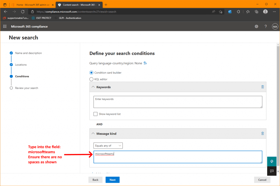Switch to Home - Microsoft 365 admin tab
The height and width of the screenshot is (186, 280).
33,5
